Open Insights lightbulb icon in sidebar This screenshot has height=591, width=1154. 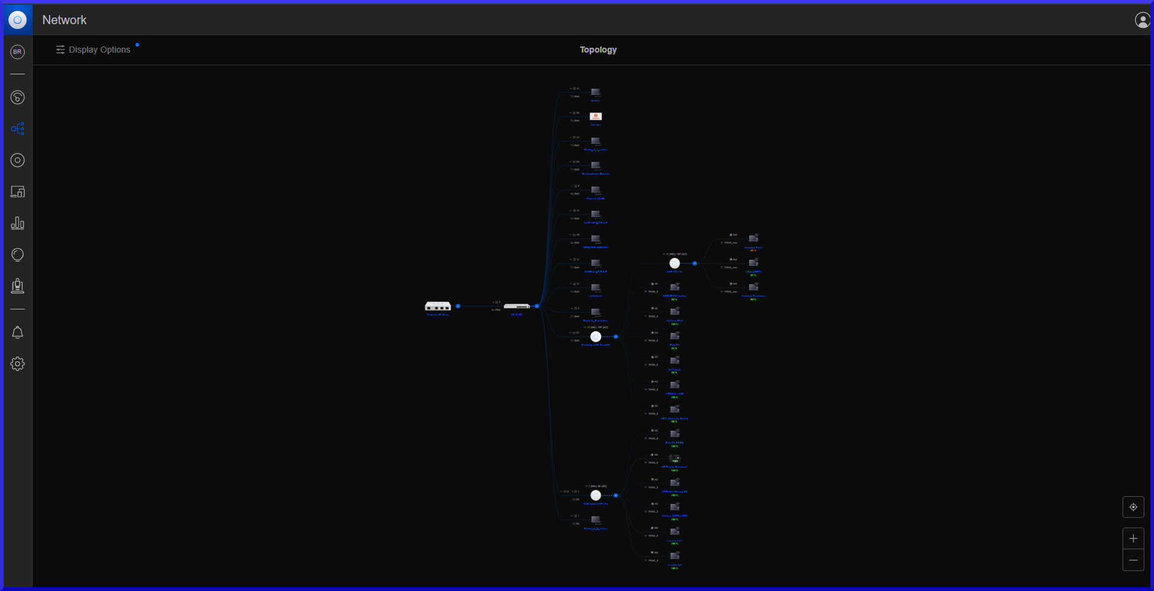pos(18,254)
